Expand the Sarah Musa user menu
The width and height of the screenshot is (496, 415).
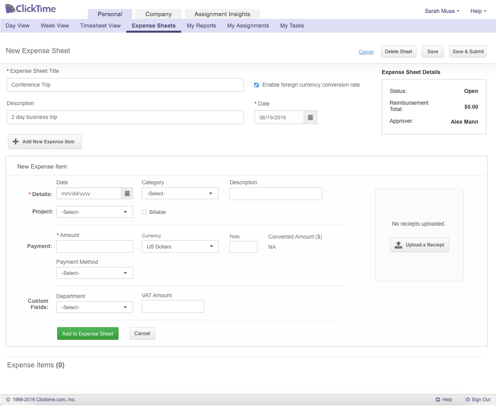click(x=442, y=11)
